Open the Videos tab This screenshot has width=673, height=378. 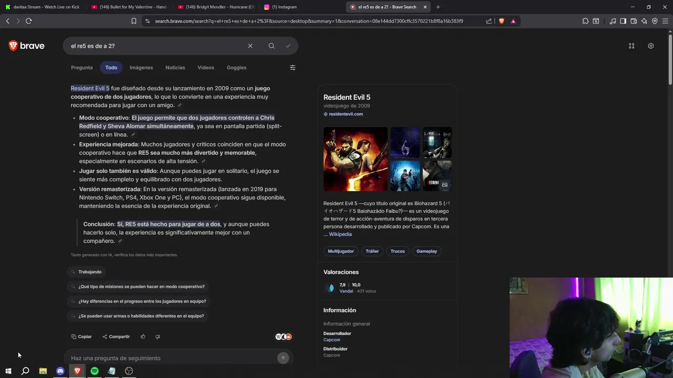(206, 68)
